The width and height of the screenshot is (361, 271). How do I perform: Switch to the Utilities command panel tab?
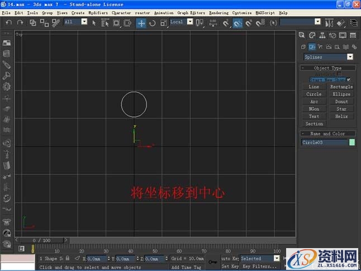tap(353, 35)
